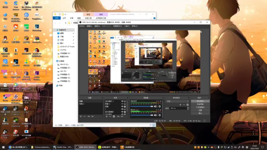Toggle visibility of 游戏捕获 2 source
The width and height of the screenshot is (267, 150).
[x=122, y=101]
